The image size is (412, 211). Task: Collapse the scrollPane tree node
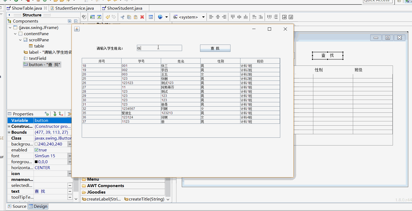pyautogui.click(x=20, y=40)
